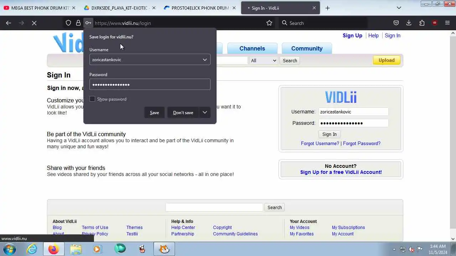The width and height of the screenshot is (456, 256).
Task: Expand the arrow next to Don't save
Action: tap(205, 113)
